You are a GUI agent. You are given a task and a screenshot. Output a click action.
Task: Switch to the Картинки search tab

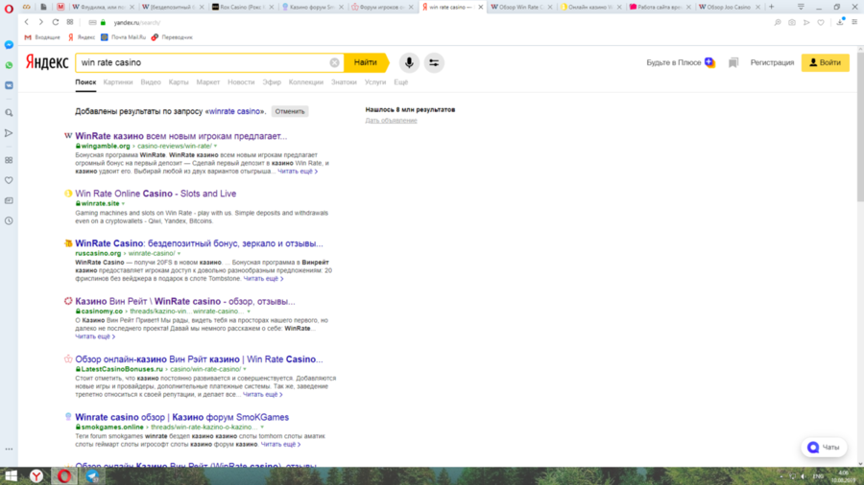coord(118,81)
